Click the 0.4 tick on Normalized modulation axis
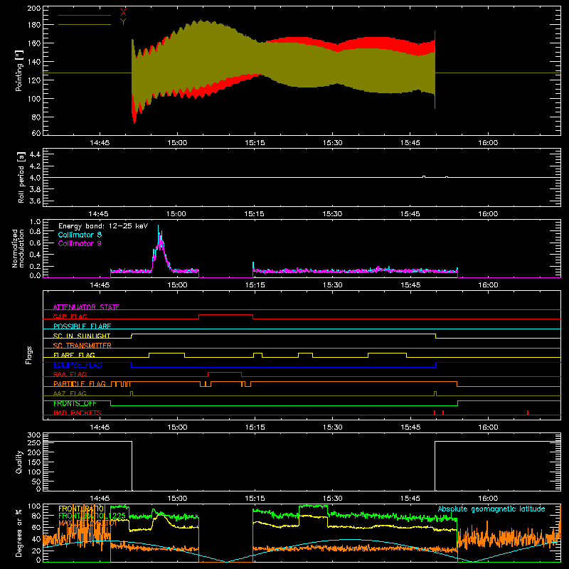569x569 pixels. [x=35, y=255]
